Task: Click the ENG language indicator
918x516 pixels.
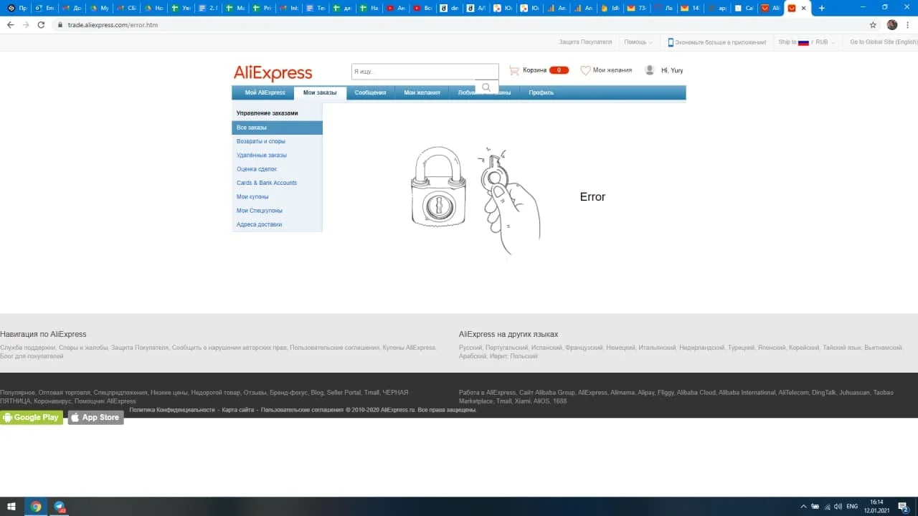Action: pyautogui.click(x=852, y=507)
